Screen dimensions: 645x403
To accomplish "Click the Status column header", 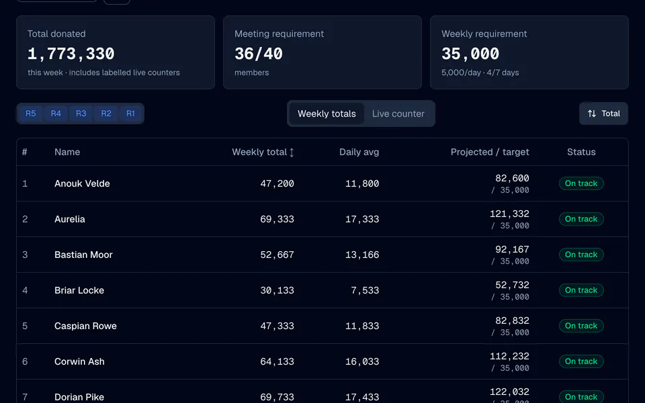I will [581, 152].
